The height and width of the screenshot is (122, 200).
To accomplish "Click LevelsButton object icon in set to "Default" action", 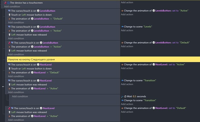I will [x=154, y=42].
